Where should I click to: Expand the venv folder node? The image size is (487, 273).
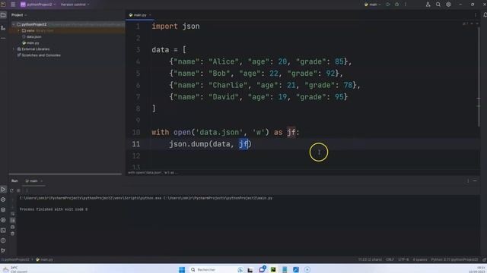pos(18,30)
